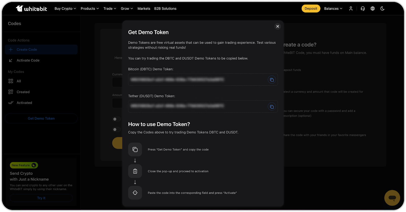The height and width of the screenshot is (212, 406).
Task: Open the user account profile icon
Action: [x=351, y=9]
